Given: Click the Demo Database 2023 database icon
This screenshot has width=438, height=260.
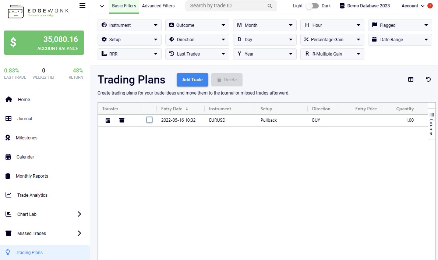Looking at the screenshot, I should click(x=342, y=6).
